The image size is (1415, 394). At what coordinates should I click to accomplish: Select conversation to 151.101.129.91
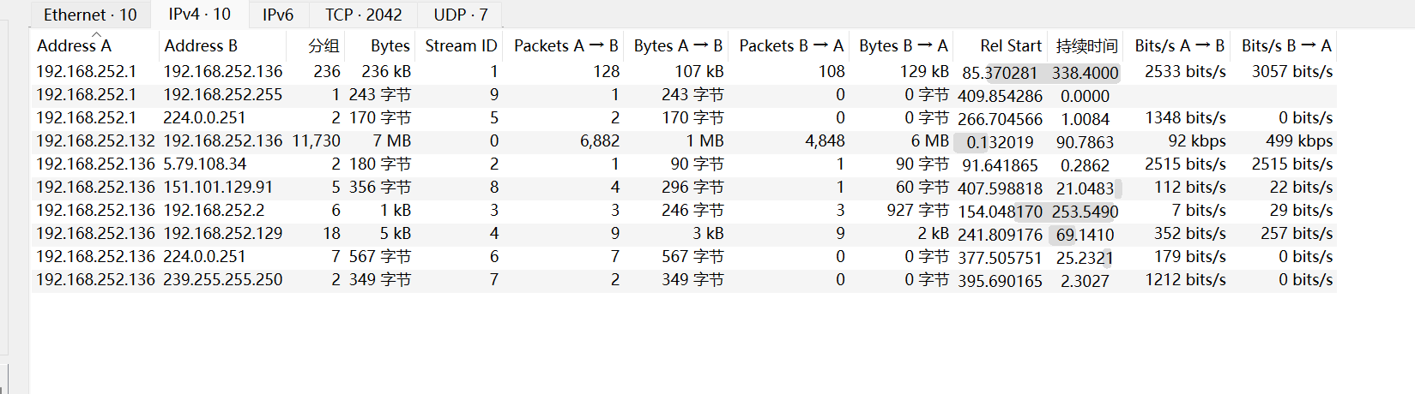[218, 188]
